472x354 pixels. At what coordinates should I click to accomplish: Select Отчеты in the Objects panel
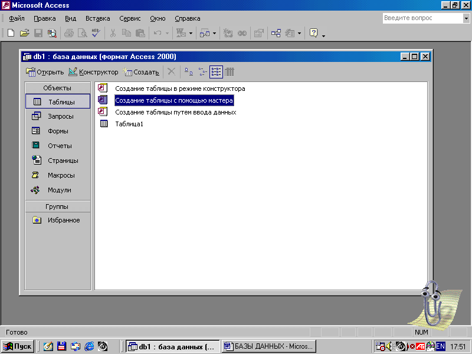[58, 146]
